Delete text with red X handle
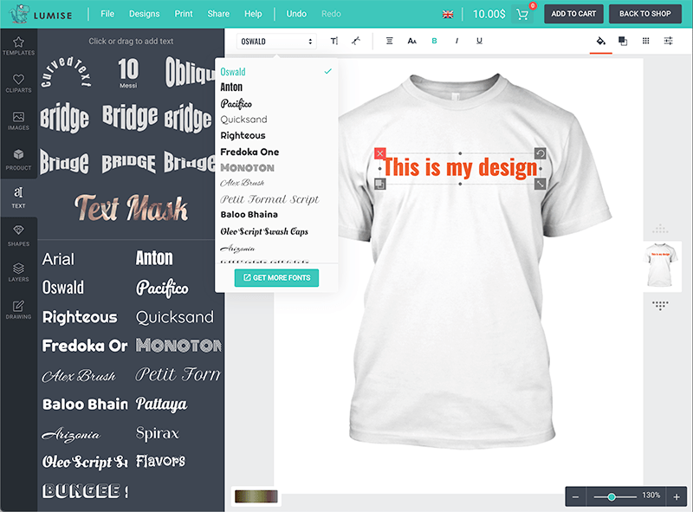 (x=379, y=153)
